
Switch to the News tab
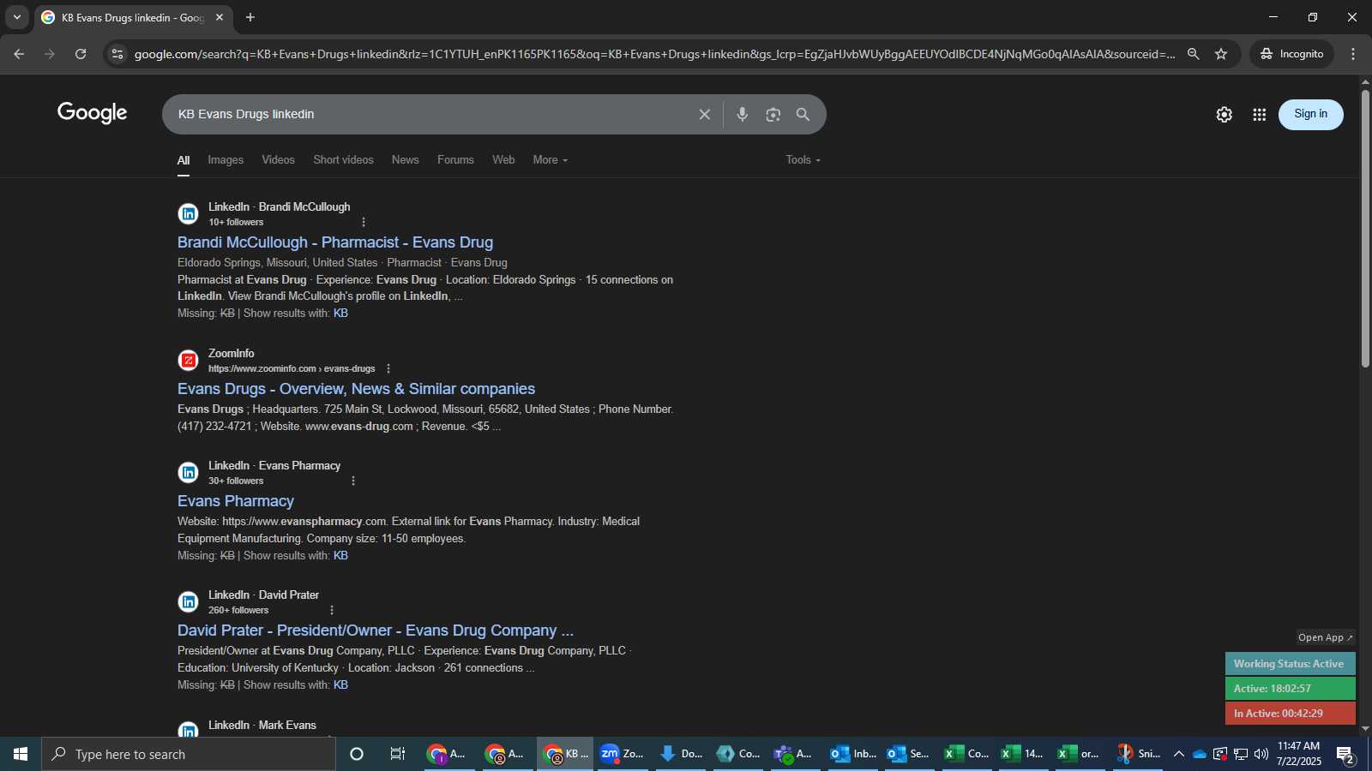click(406, 160)
